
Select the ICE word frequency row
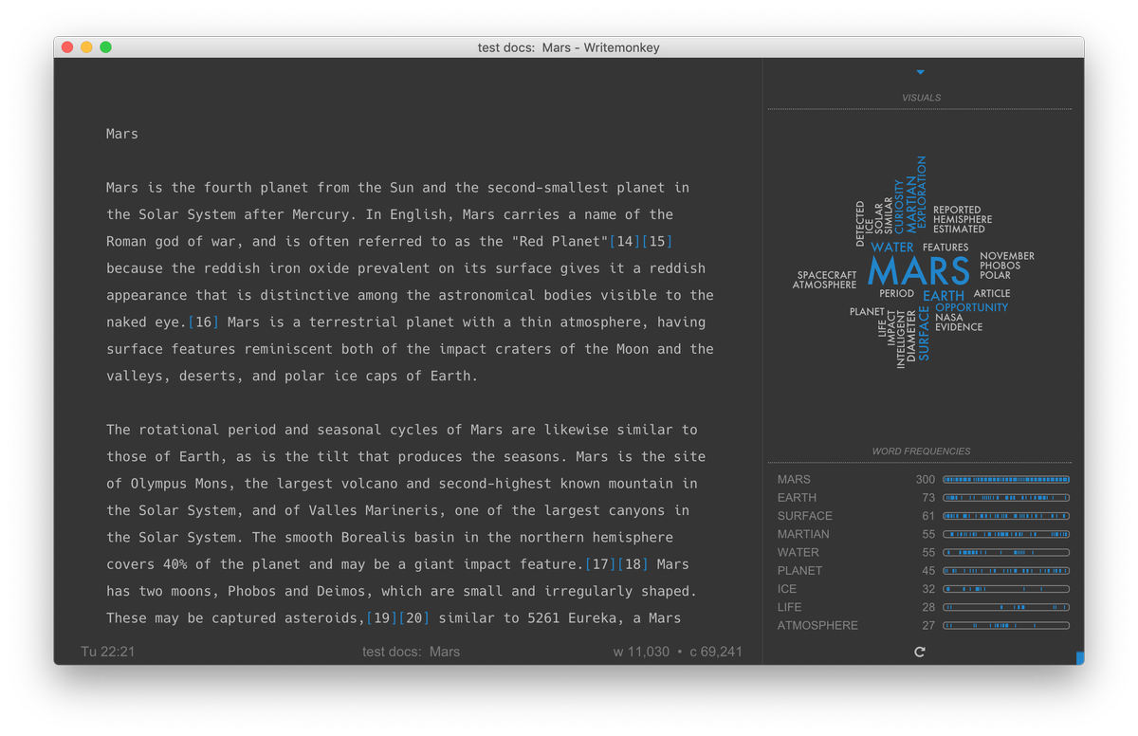point(923,589)
